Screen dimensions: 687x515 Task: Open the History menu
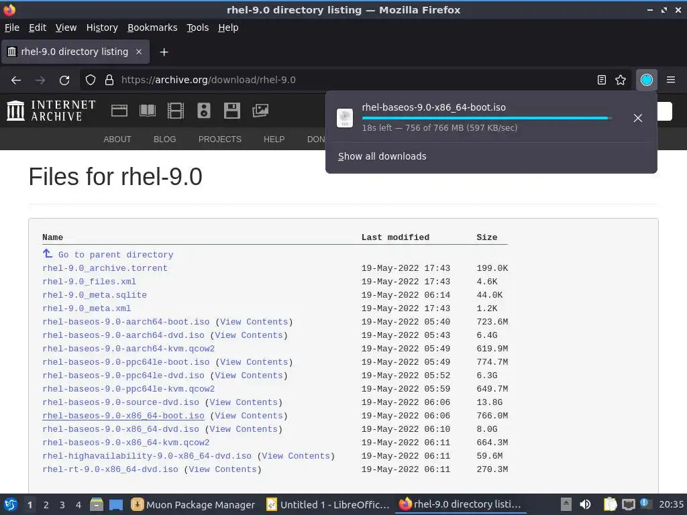(102, 27)
